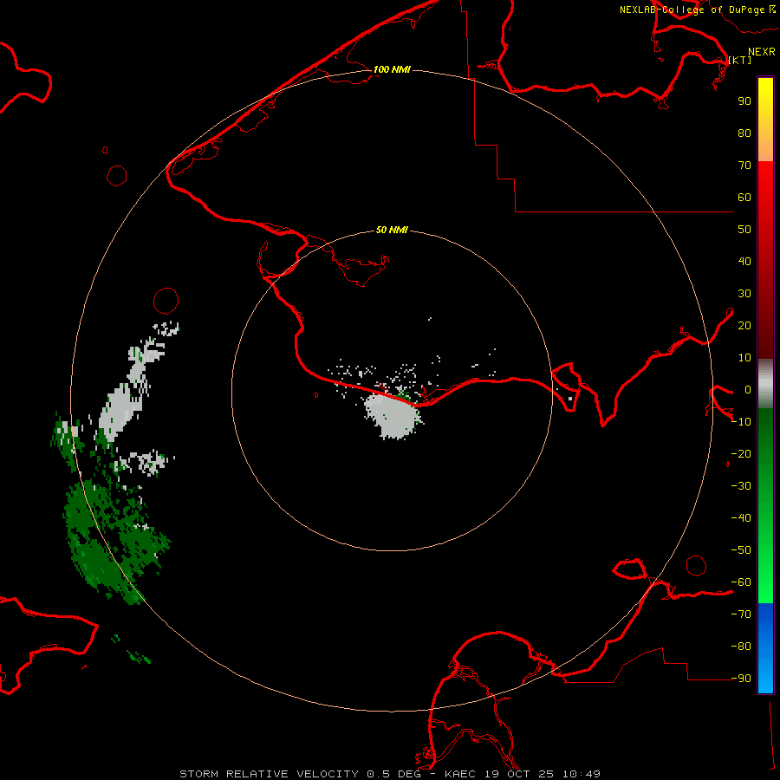Click the "50 NMI" range ring label
This screenshot has height=780, width=780.
(392, 230)
